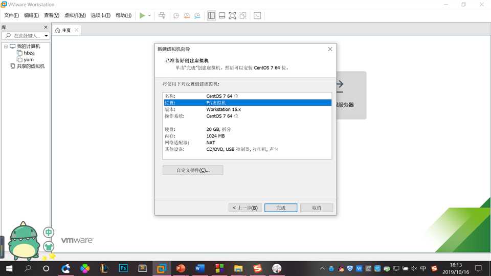Screen dimensions: 491x276
Task: Click the 完成 finish button
Action: (x=281, y=208)
